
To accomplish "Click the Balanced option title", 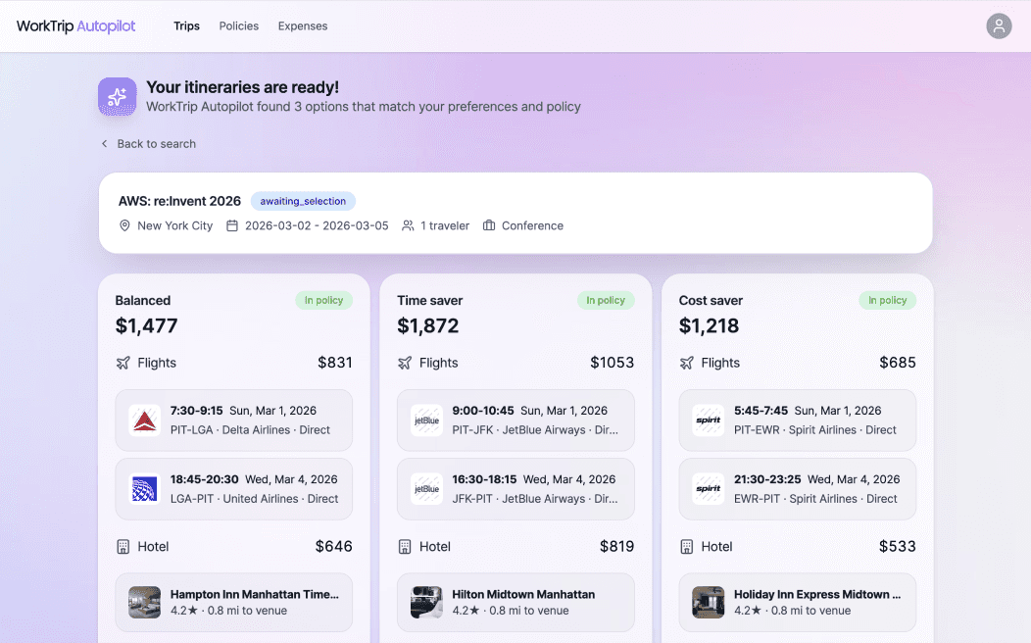I will point(143,301).
